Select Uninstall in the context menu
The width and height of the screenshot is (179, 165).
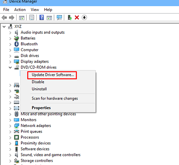pos(39,89)
